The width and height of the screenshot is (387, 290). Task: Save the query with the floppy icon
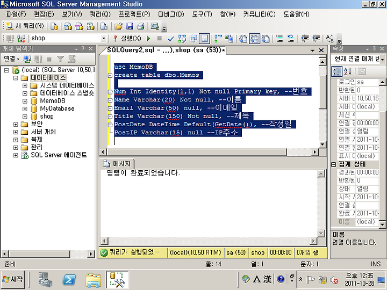pos(130,26)
